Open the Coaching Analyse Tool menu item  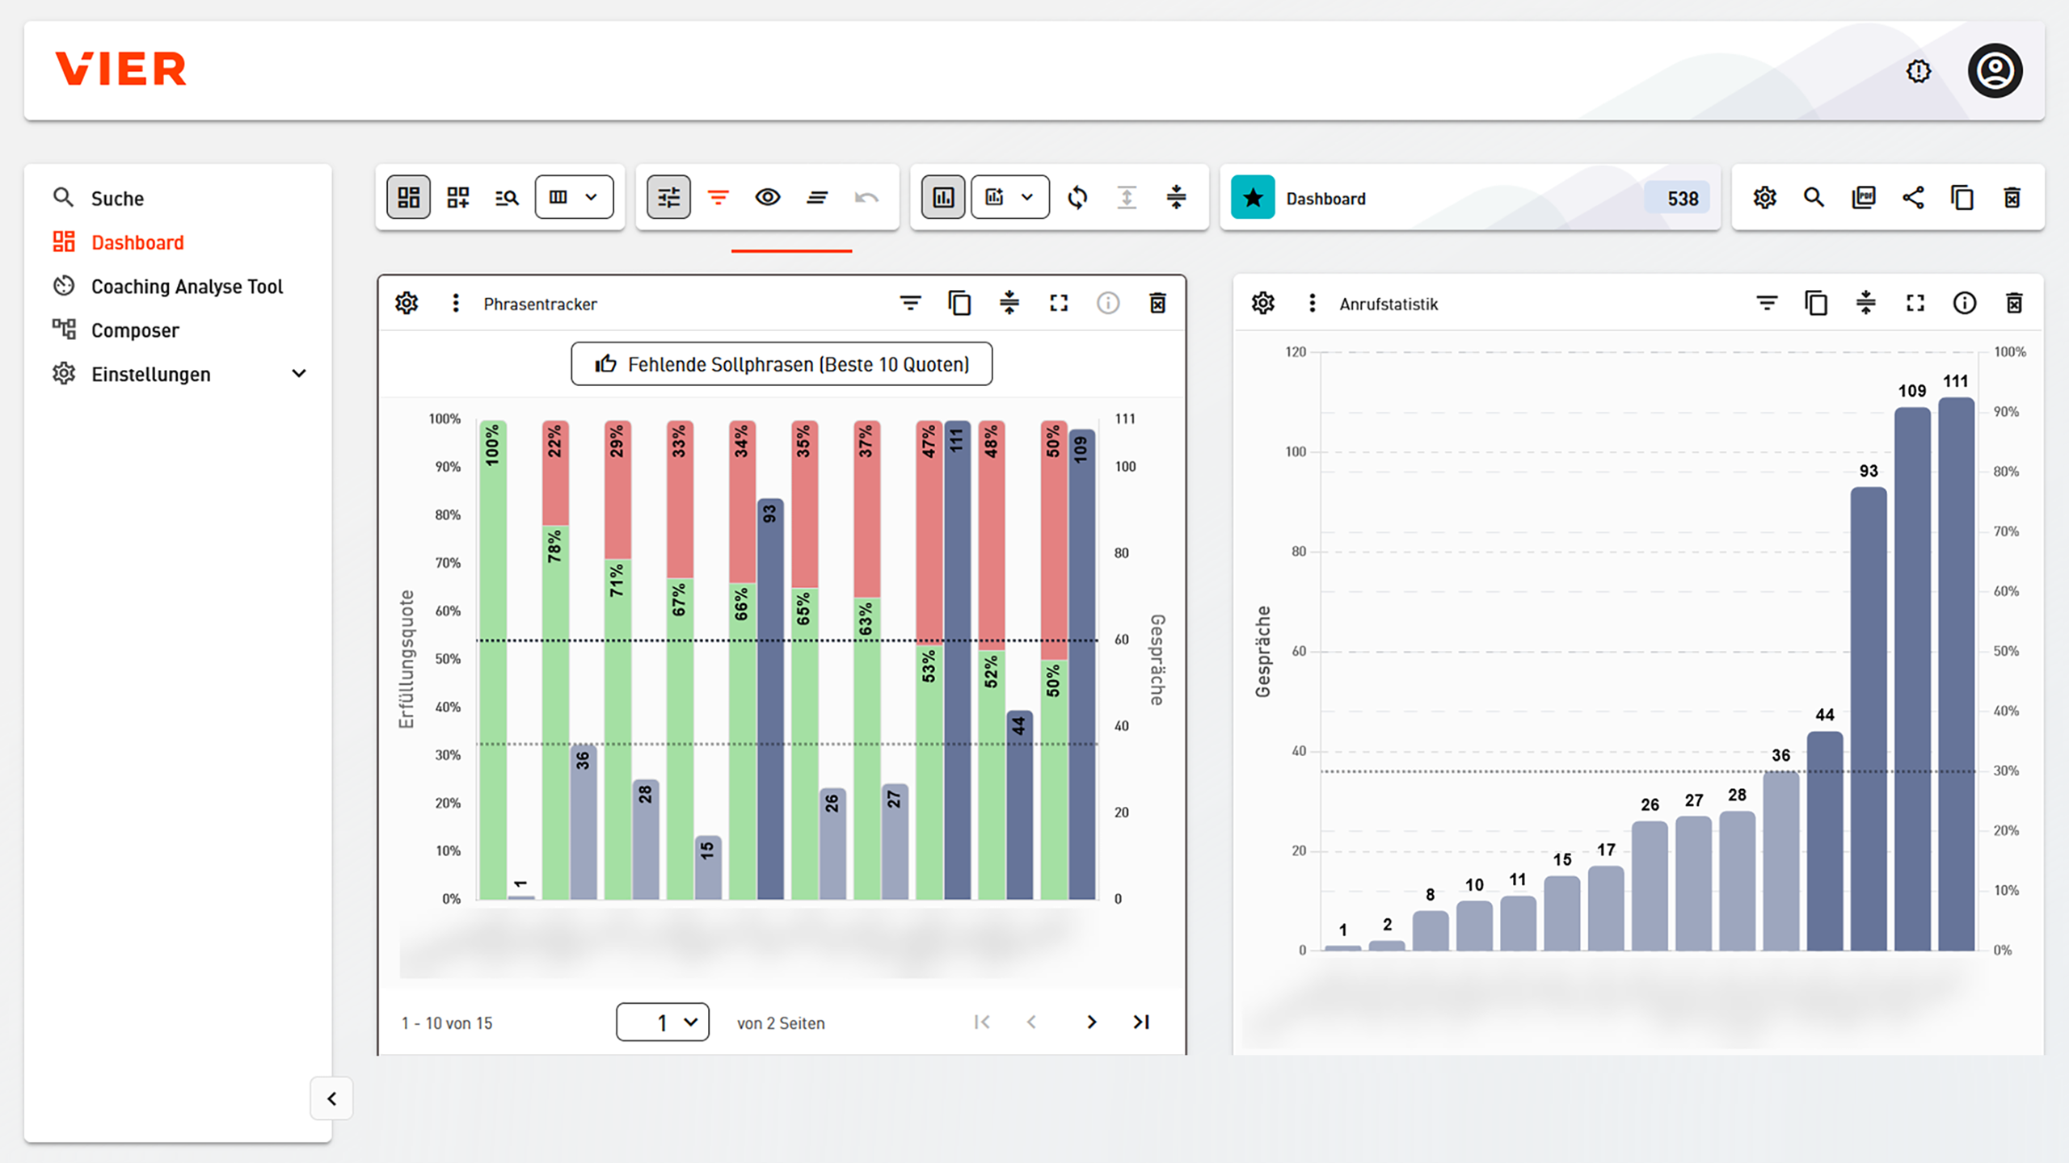coord(187,287)
